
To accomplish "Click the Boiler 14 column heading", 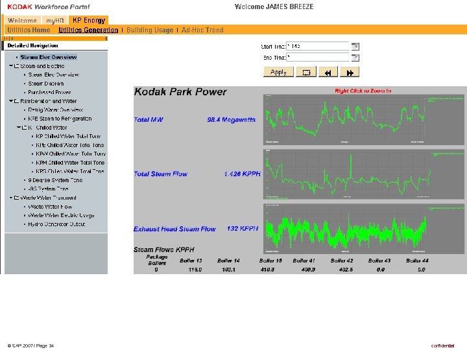I will pyautogui.click(x=228, y=261).
